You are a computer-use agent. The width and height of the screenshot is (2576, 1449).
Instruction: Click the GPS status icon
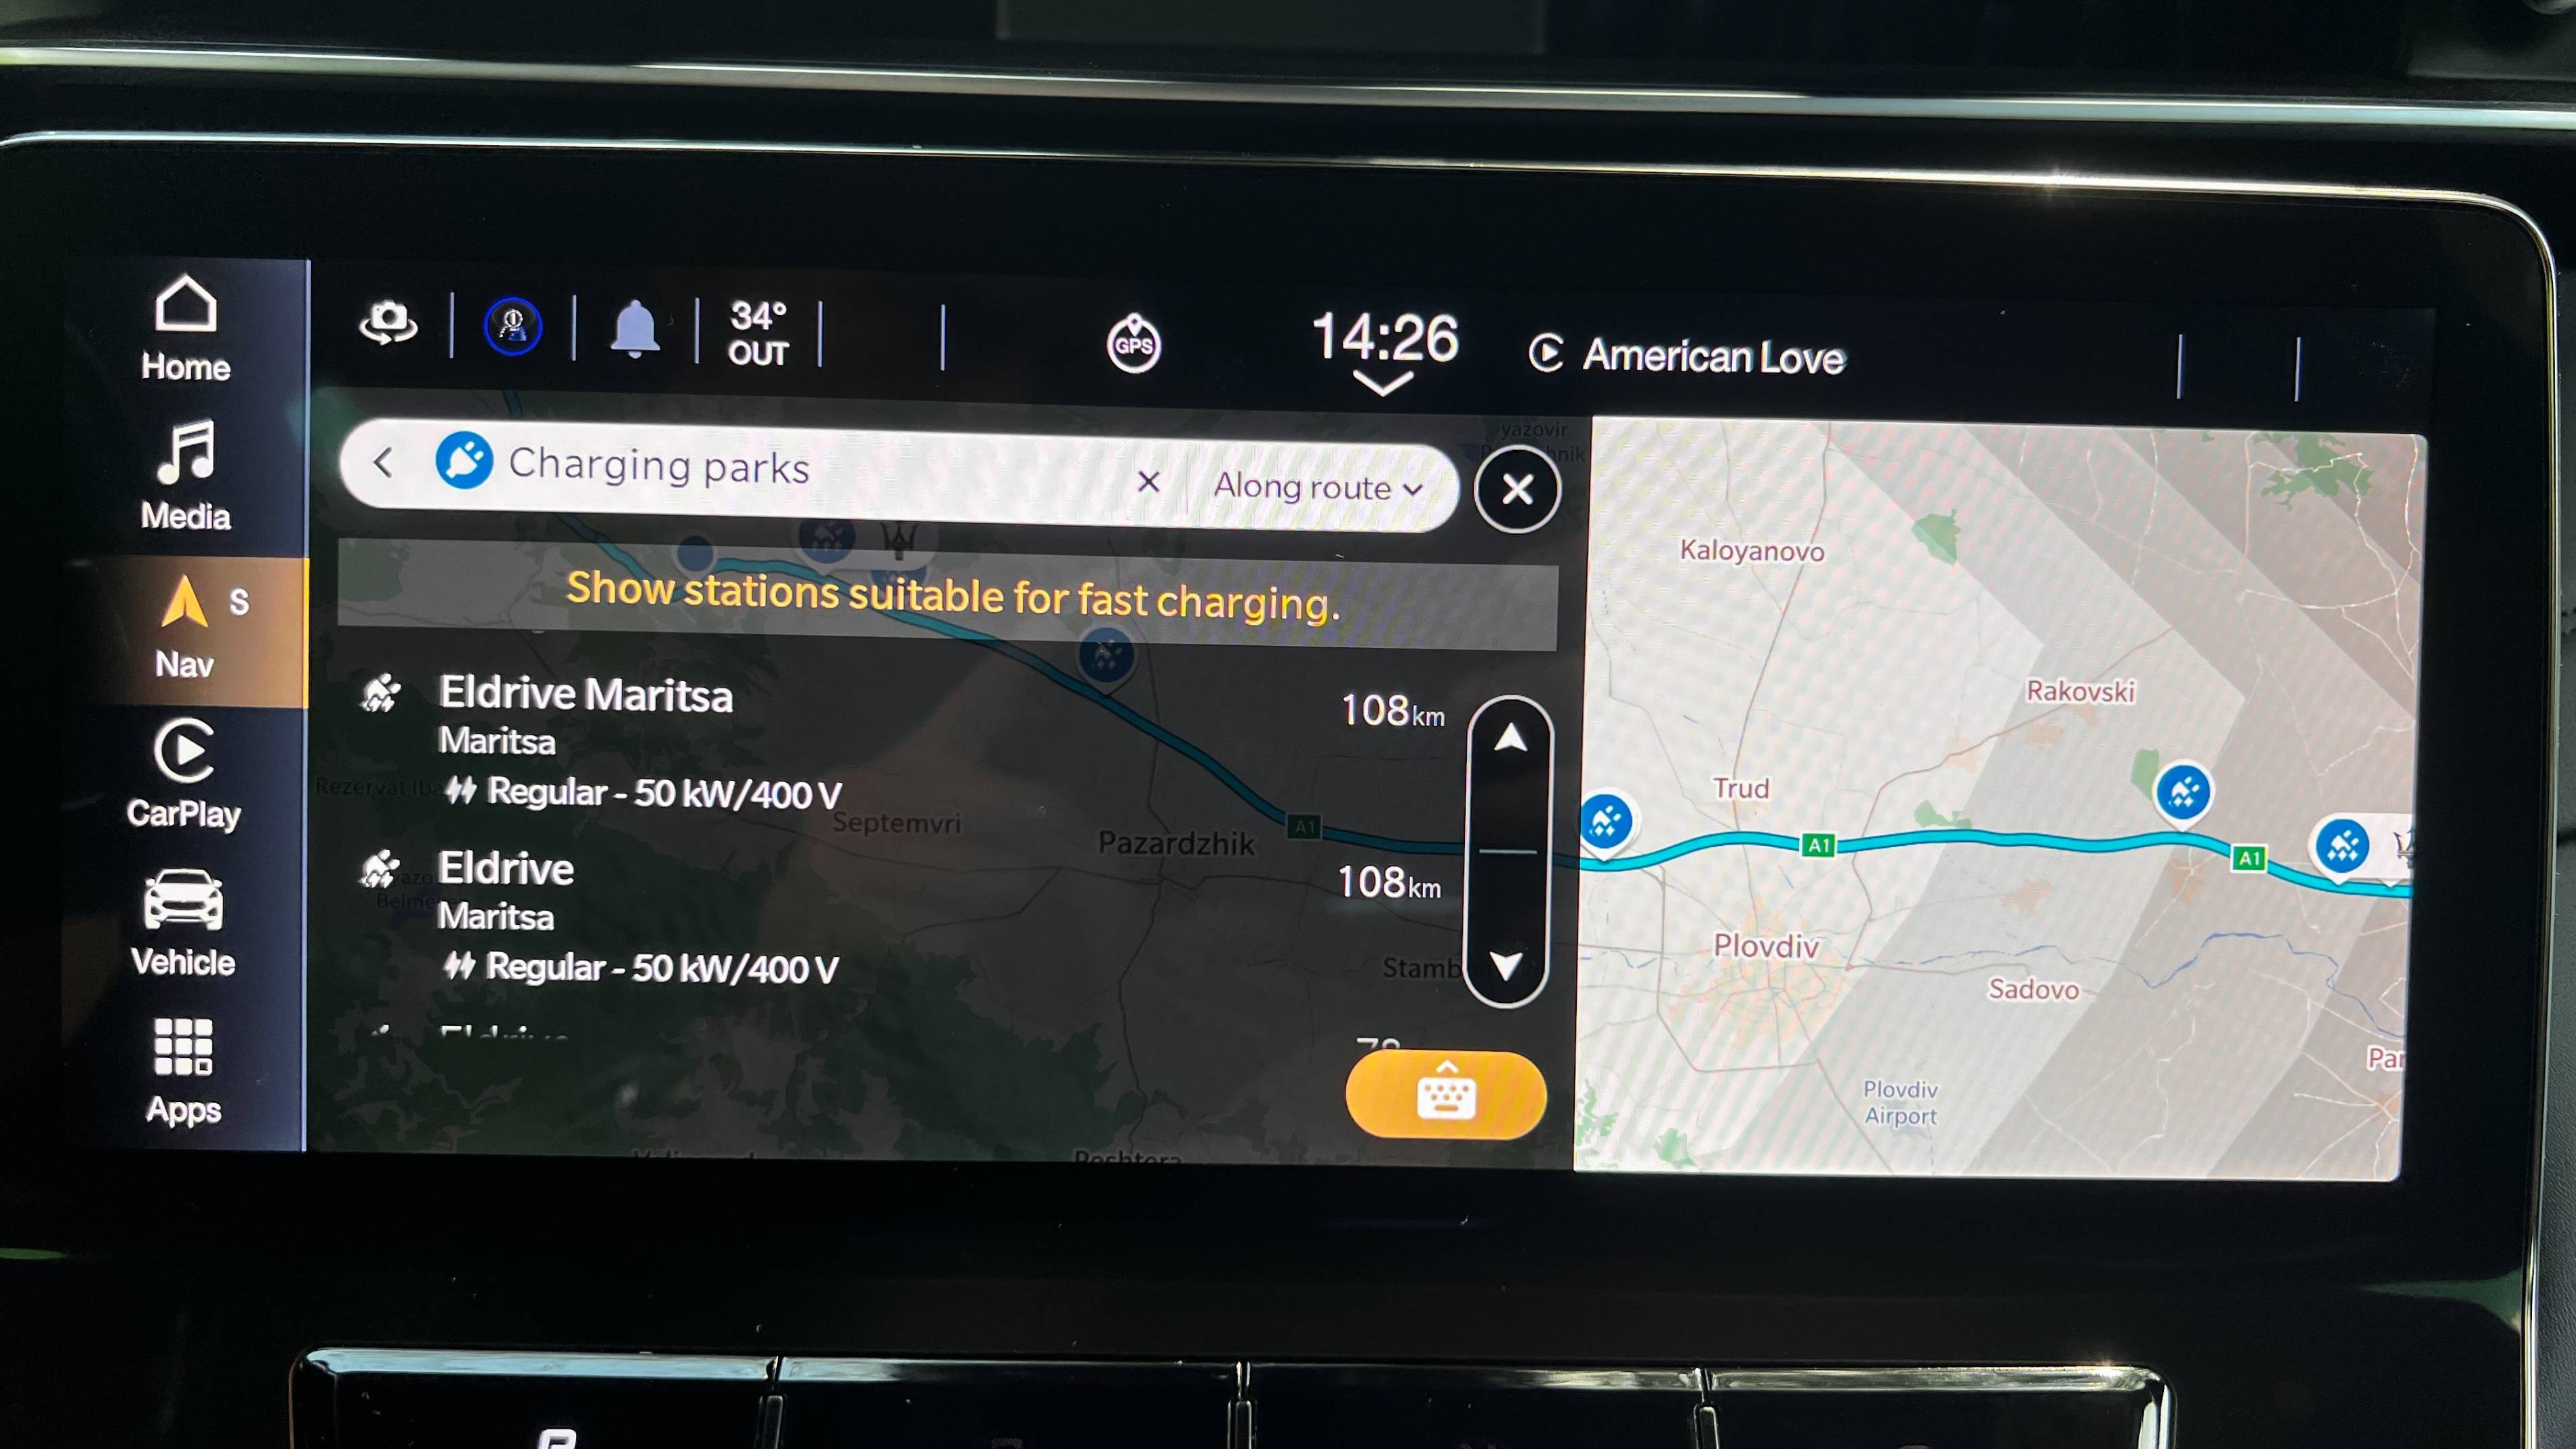(x=1129, y=340)
